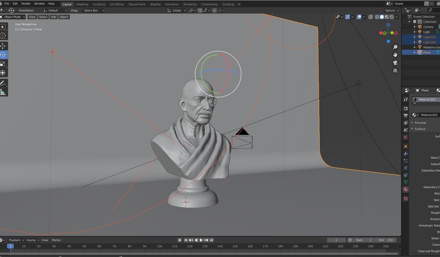
Task: Activate the Rotate tool
Action: (x=3, y=55)
